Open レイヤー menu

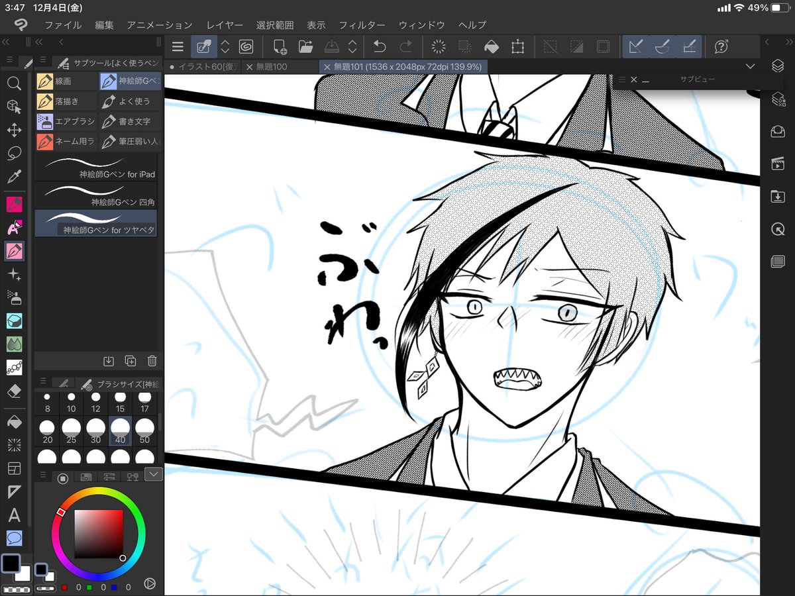[225, 25]
